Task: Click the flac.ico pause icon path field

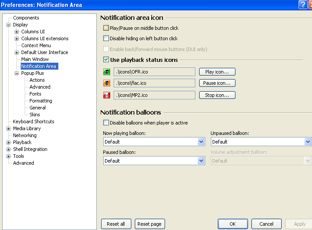Action: tap(154, 83)
